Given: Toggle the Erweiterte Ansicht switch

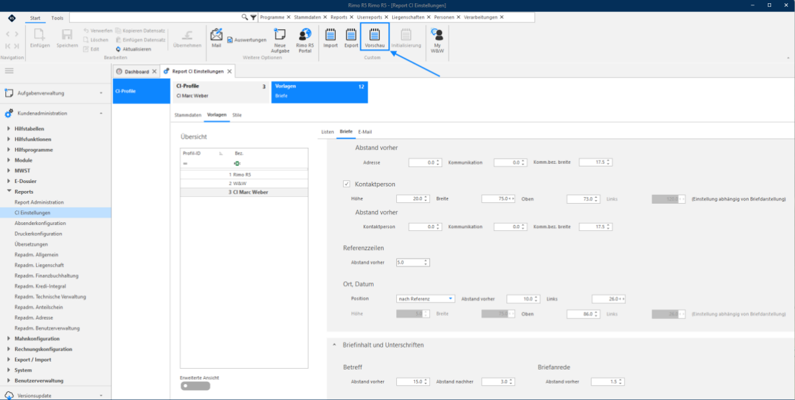Looking at the screenshot, I should [195, 386].
